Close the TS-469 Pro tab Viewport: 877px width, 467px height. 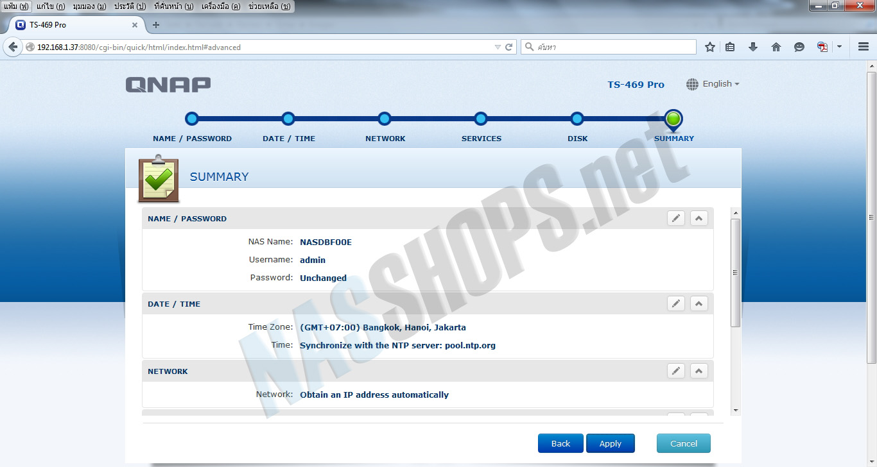pos(135,25)
